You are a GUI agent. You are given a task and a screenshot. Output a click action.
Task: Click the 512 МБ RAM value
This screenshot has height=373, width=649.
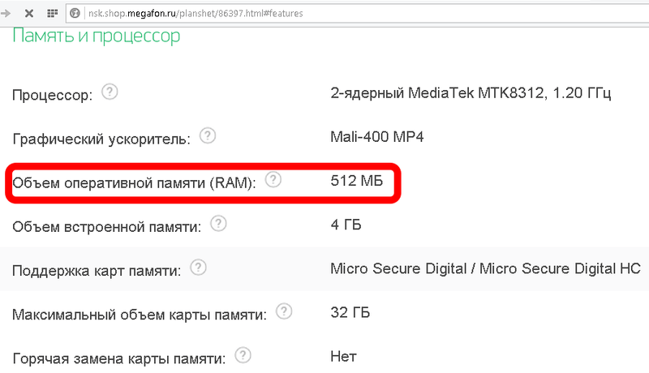(x=358, y=180)
